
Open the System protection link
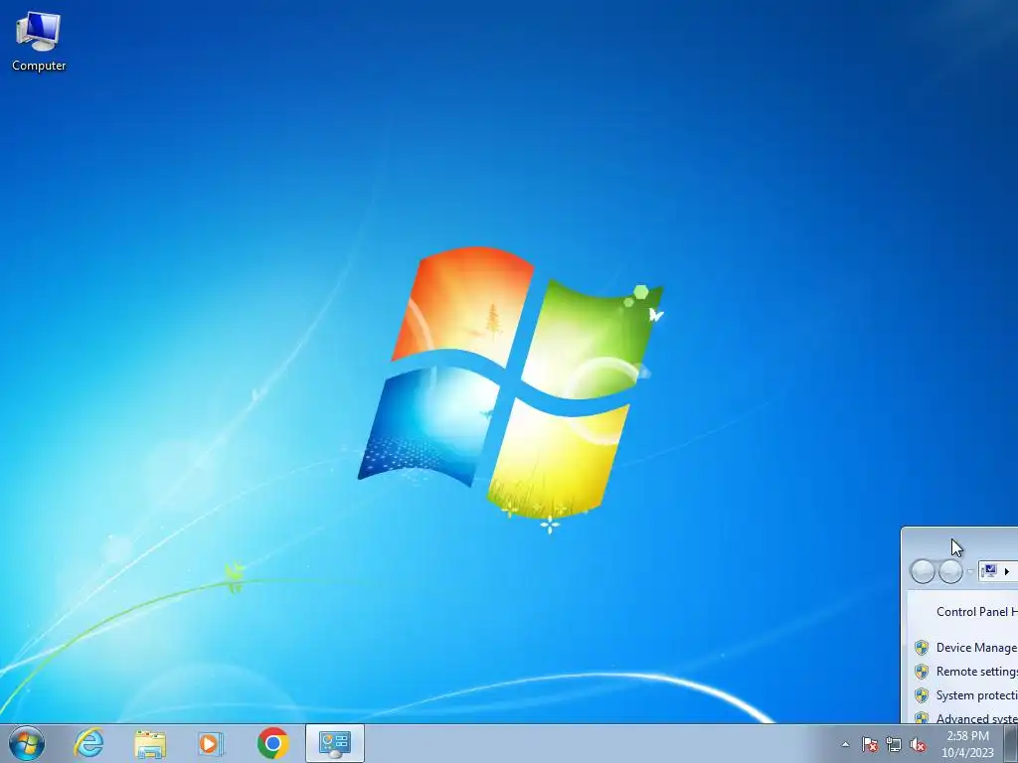tap(976, 695)
